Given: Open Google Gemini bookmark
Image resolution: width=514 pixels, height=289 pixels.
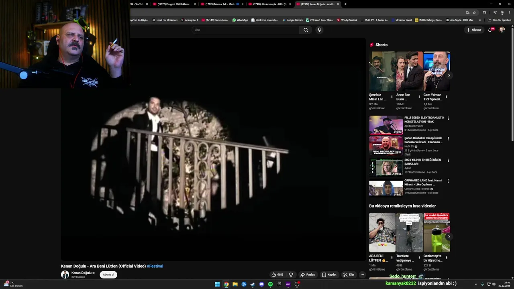Looking at the screenshot, I should pyautogui.click(x=292, y=20).
